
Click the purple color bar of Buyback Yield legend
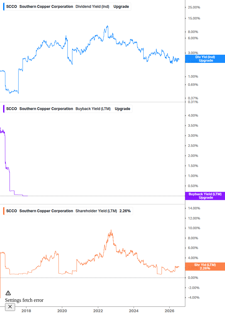pos(4,109)
